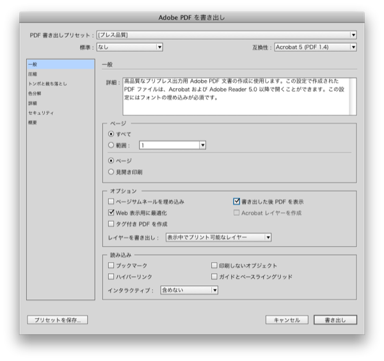The width and height of the screenshot is (384, 361).
Task: Select the すべて pages radio button
Action: coord(111,133)
